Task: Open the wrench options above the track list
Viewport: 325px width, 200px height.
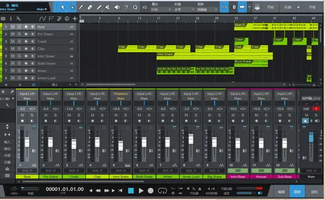Action: click(19, 19)
